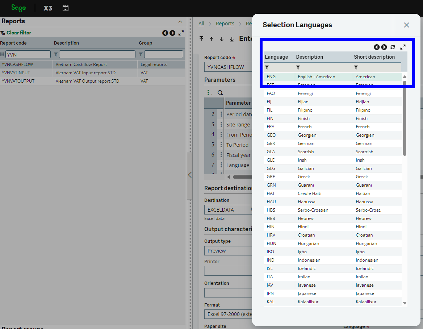Click the search icon under Parameters

(x=220, y=93)
